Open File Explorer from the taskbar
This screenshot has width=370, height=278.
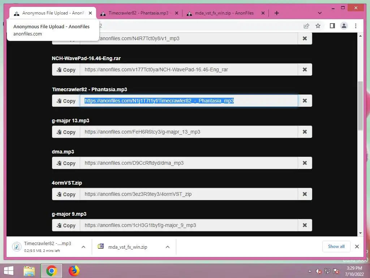[x=29, y=271]
